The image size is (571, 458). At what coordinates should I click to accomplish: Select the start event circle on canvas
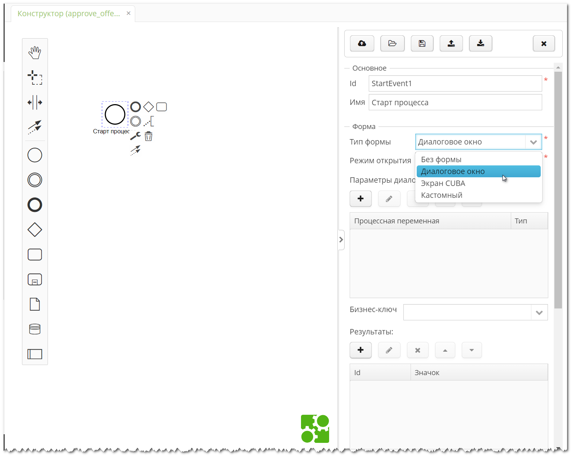(115, 114)
